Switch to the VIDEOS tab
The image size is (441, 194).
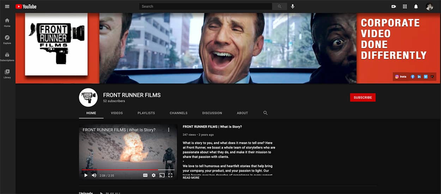point(117,113)
